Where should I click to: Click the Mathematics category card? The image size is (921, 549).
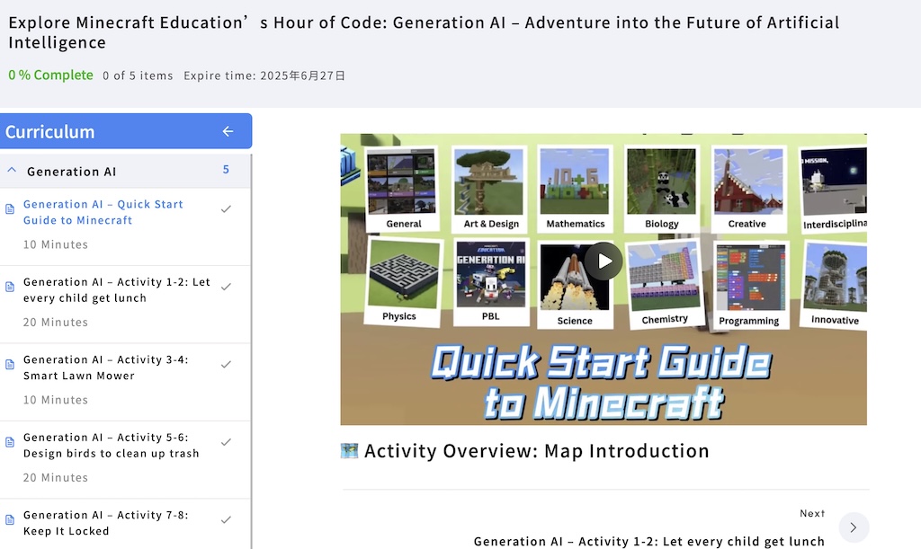point(575,189)
